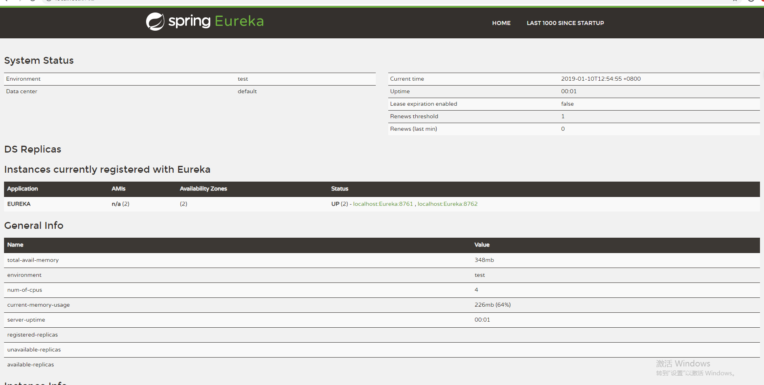Image resolution: width=764 pixels, height=385 pixels.
Task: Select the unavailable-replicas row name
Action: coord(34,349)
